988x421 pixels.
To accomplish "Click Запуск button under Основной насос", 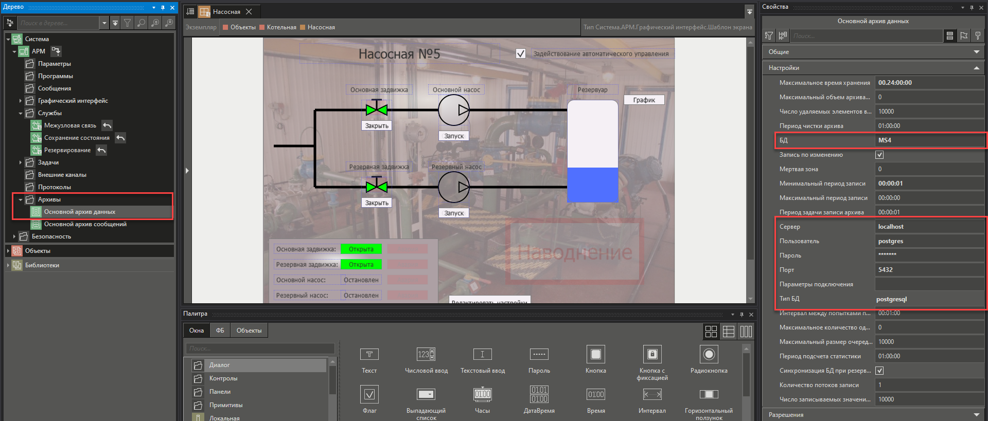I will (x=454, y=136).
